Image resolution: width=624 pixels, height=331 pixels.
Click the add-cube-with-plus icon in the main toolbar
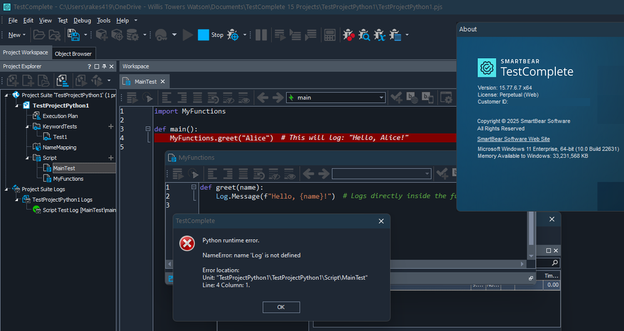pyautogui.click(x=101, y=35)
